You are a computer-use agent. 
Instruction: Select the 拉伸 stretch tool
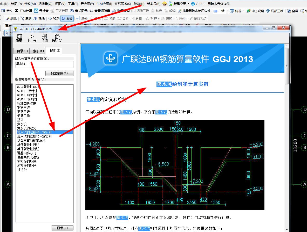coord(180,18)
